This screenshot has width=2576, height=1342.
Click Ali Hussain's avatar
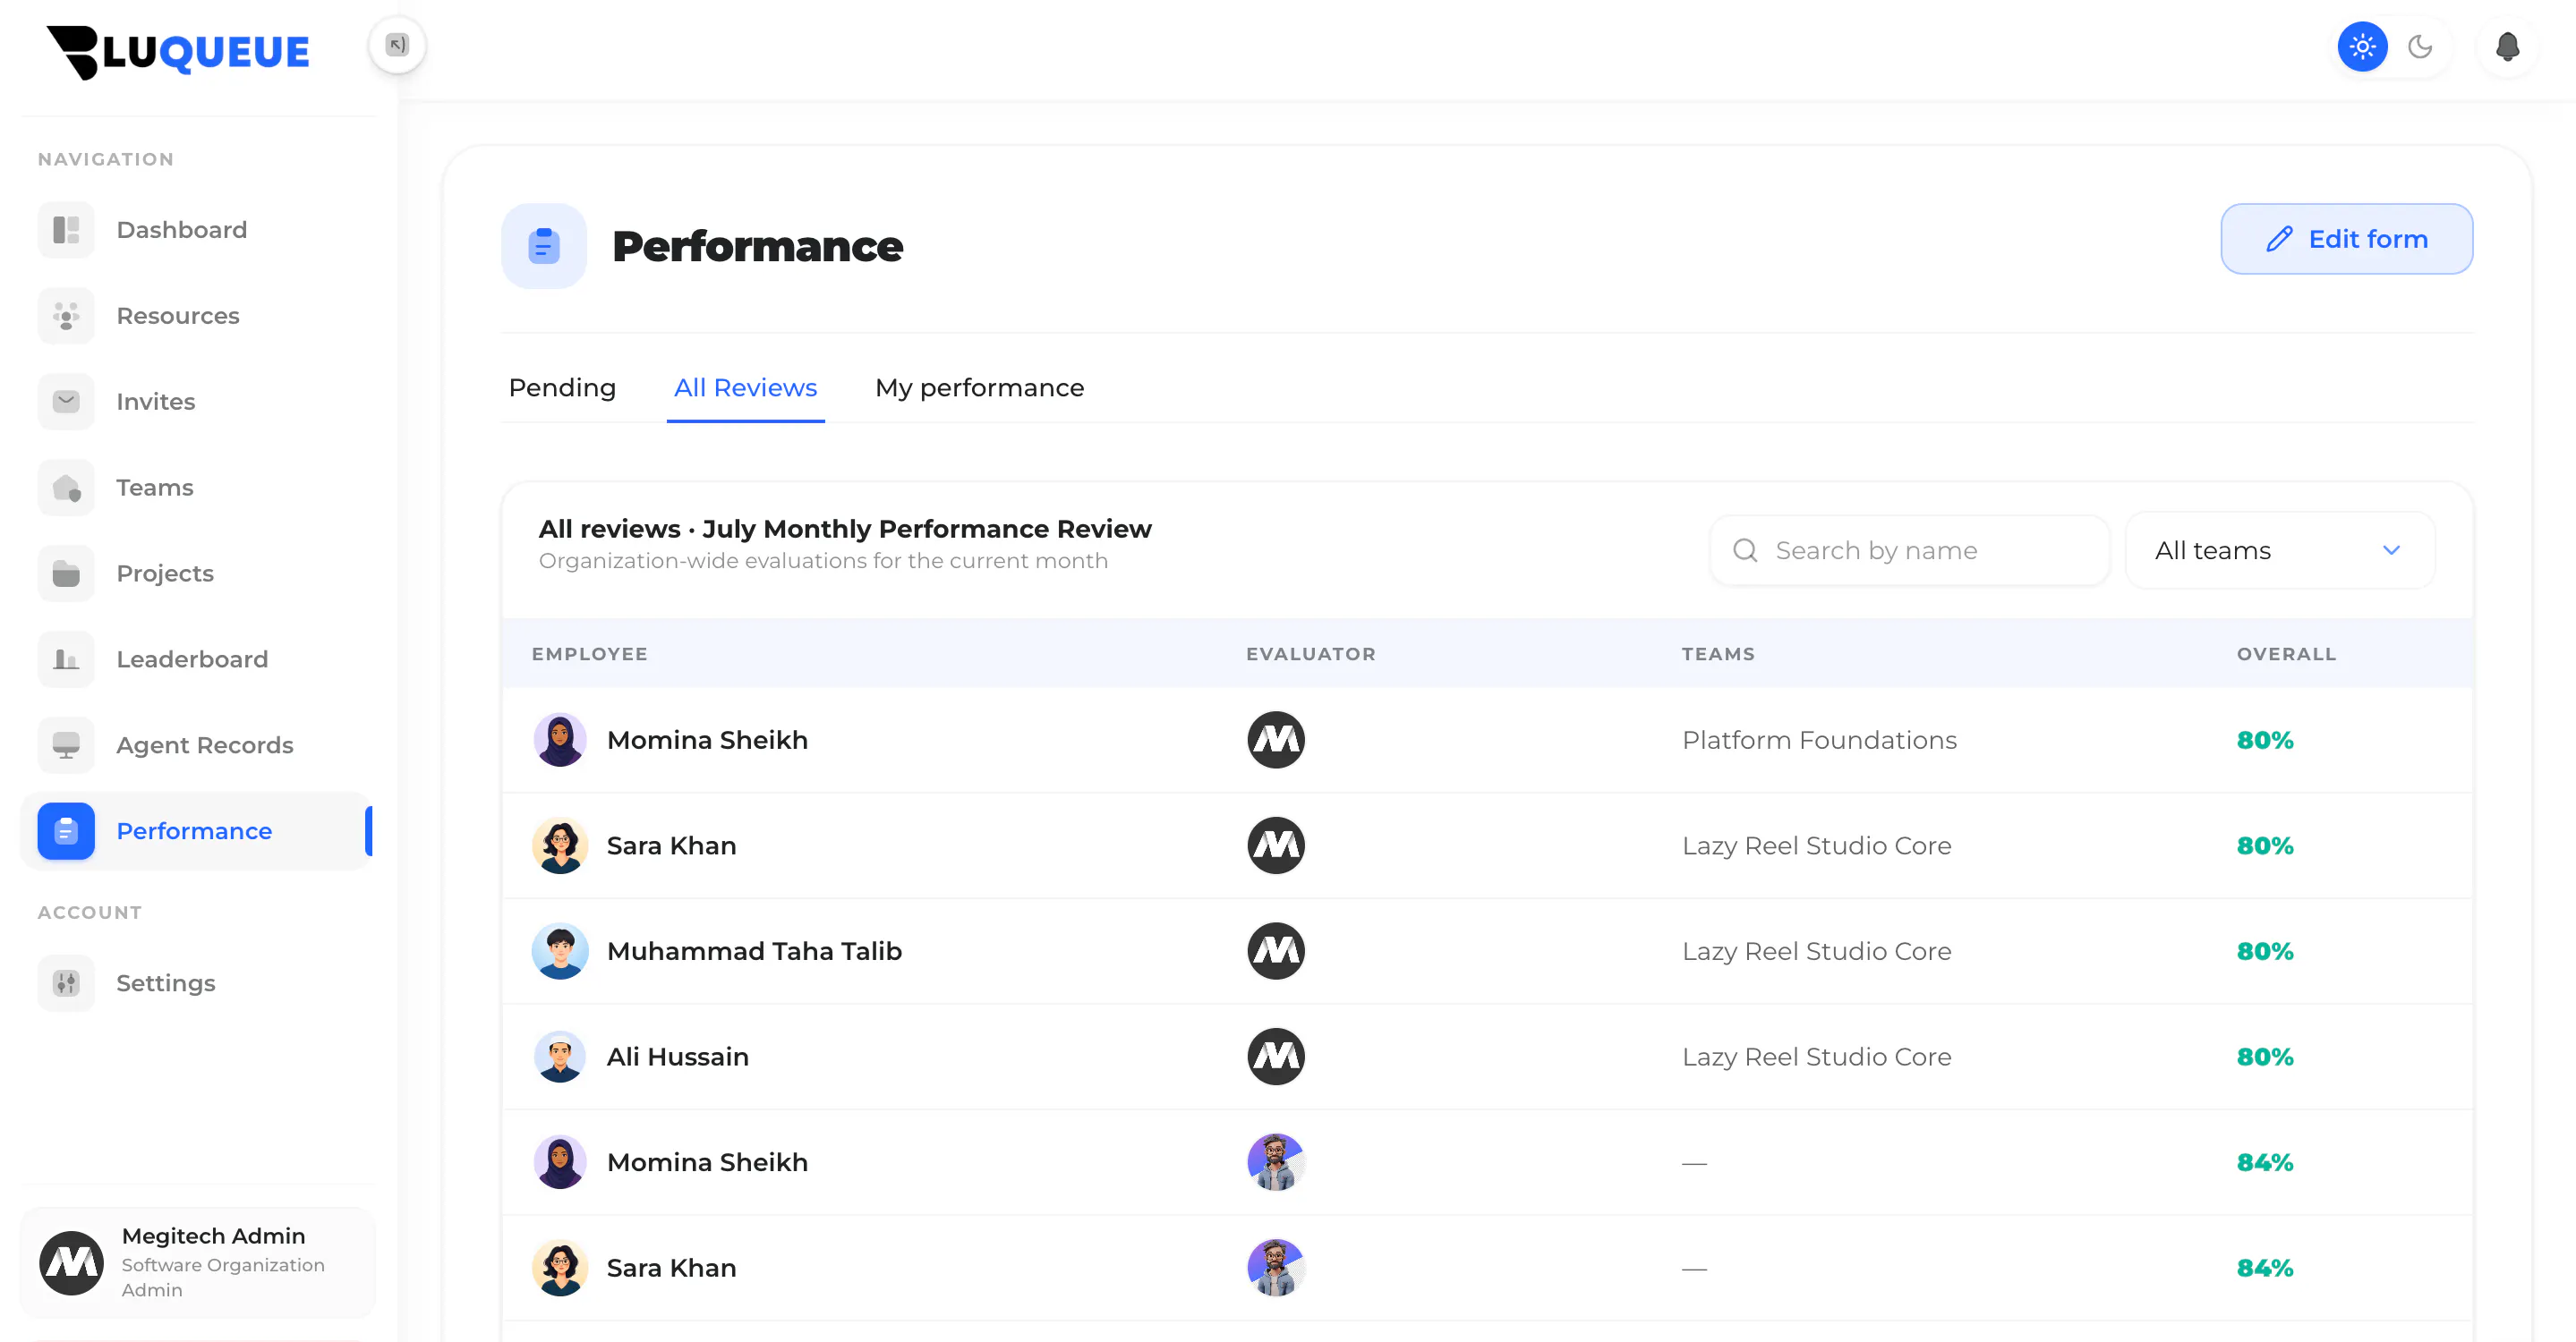pyautogui.click(x=560, y=1057)
